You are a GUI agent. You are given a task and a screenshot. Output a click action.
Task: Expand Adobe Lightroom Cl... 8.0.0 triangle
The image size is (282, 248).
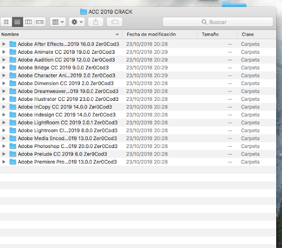click(x=4, y=130)
